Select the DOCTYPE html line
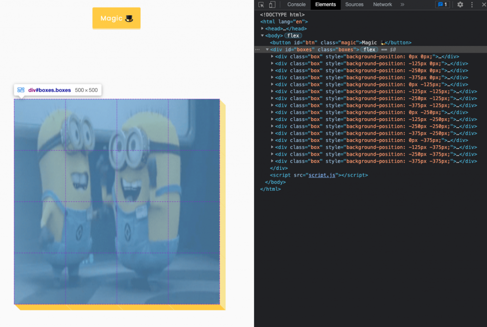 282,15
